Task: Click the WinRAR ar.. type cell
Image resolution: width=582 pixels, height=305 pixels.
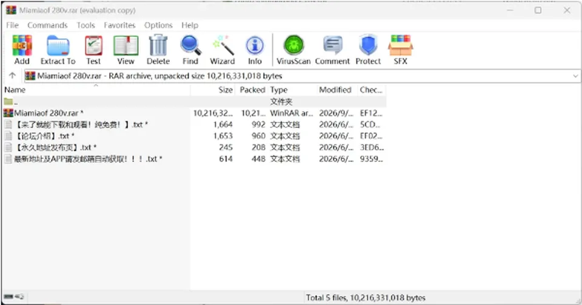Action: (x=292, y=113)
